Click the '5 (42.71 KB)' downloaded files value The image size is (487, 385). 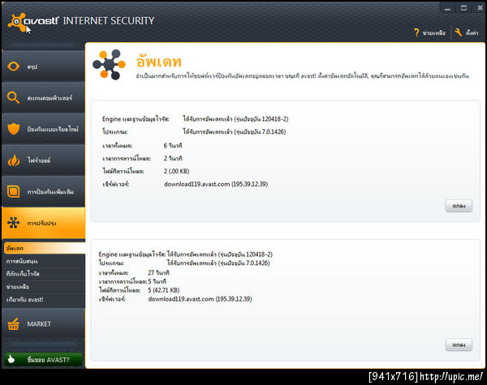click(x=164, y=290)
